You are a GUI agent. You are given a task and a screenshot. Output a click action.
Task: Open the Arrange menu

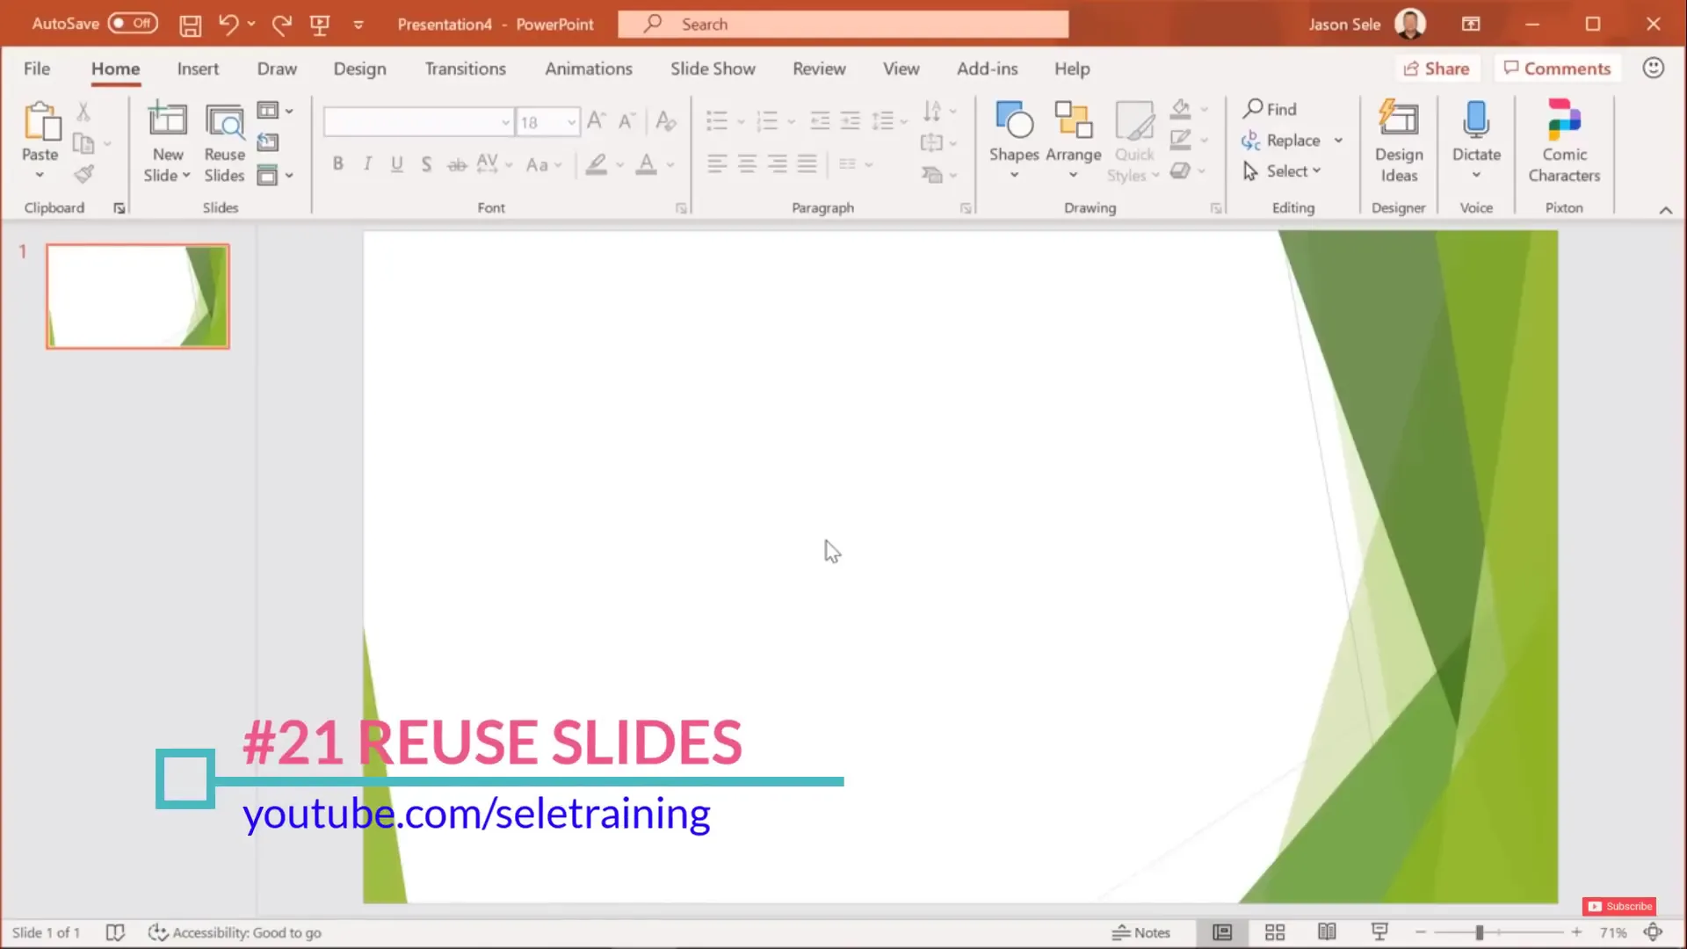click(1073, 141)
